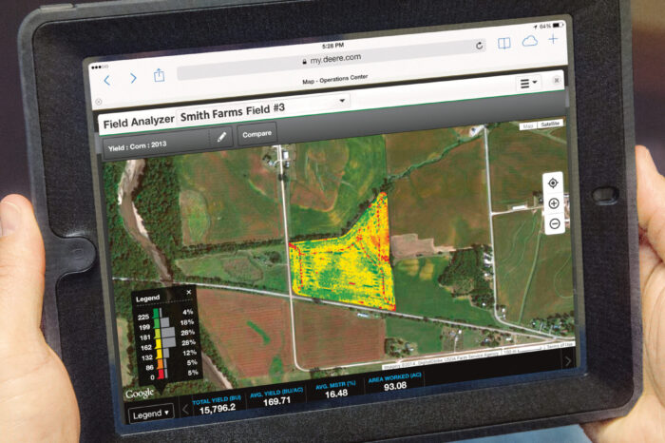Add a new Safari tab
The height and width of the screenshot is (443, 665).
[553, 39]
